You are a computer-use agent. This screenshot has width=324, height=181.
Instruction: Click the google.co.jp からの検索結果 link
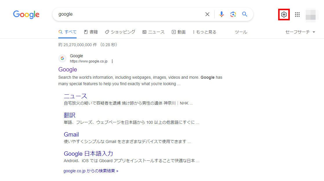[x=91, y=171]
